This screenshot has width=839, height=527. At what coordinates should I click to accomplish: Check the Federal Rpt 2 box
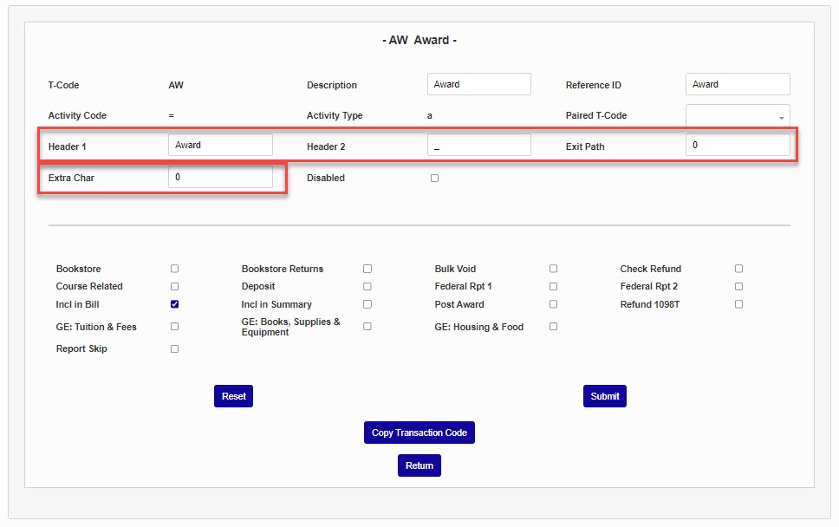pos(739,286)
